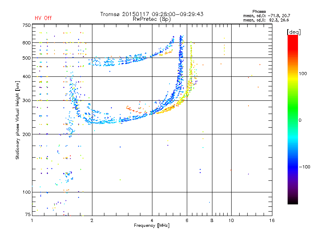Click the 'Frequency [MHz]' axis title
Screen dimensions: 320x240
152,226
